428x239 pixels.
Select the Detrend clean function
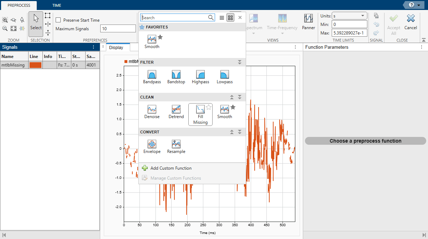[176, 112]
